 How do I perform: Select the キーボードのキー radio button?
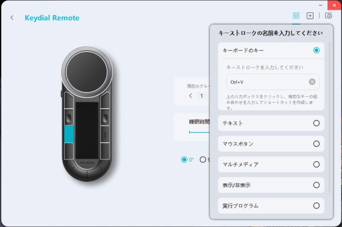[x=316, y=50]
